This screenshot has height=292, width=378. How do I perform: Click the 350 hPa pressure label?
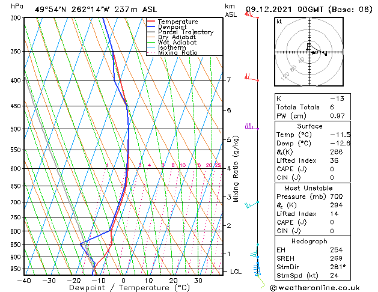[x=17, y=51]
